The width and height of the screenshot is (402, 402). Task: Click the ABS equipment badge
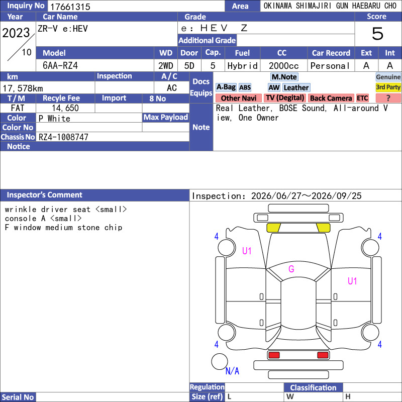click(x=245, y=87)
